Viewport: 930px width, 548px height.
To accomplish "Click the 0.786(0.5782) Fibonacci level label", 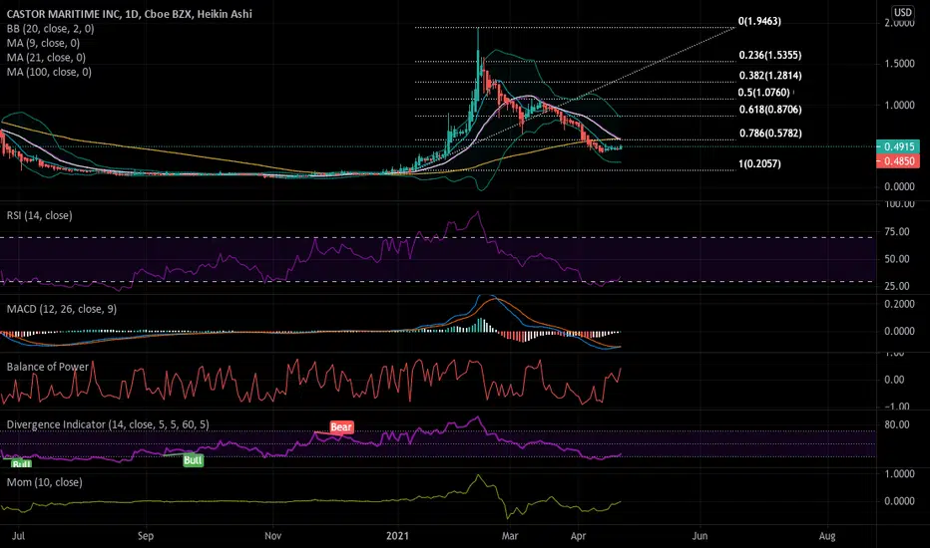I will [x=770, y=134].
